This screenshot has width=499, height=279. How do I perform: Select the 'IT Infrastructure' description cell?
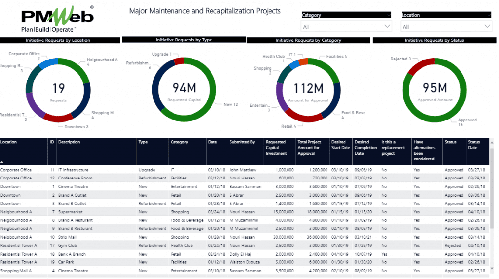tap(73, 170)
